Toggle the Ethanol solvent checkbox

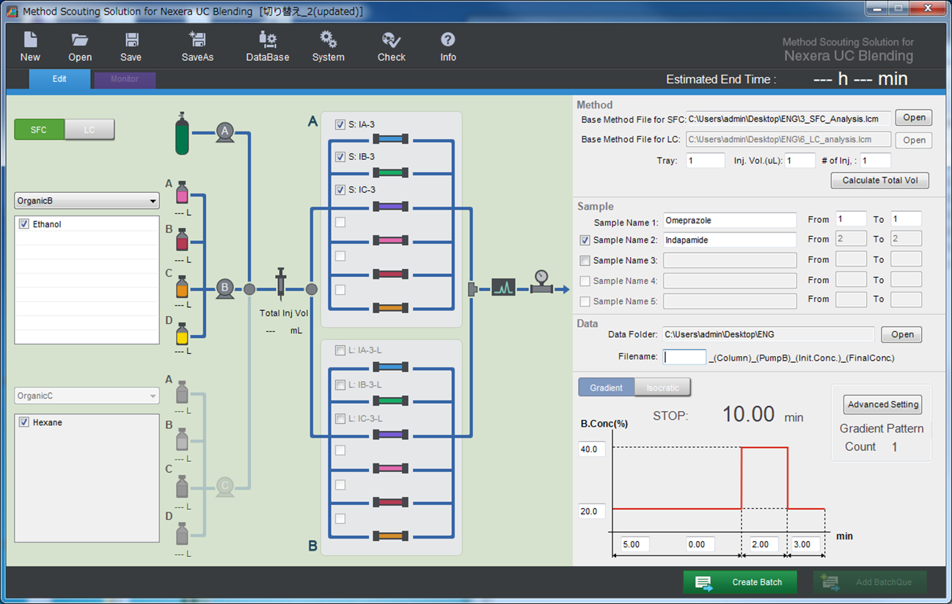coord(24,224)
